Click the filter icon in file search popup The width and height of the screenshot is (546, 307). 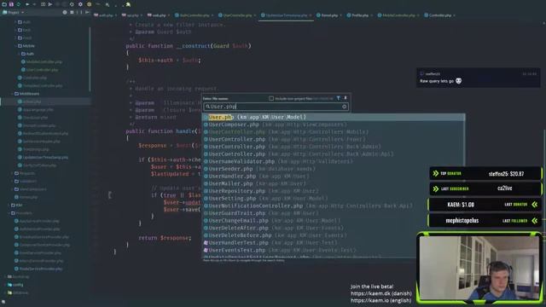338,98
